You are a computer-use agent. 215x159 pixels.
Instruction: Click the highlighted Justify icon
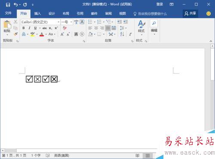coord(108,28)
